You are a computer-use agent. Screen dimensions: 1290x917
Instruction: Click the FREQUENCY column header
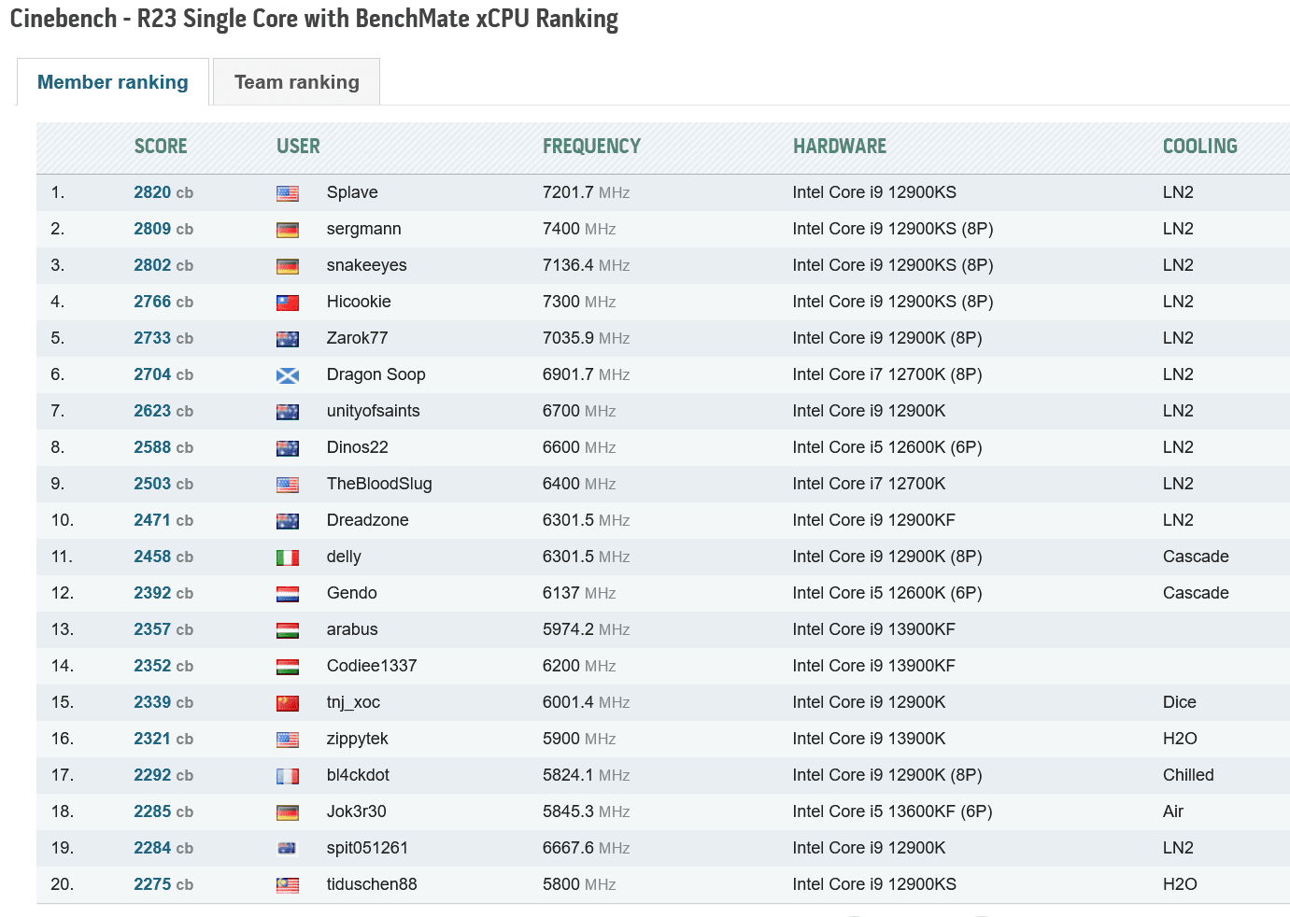tap(591, 147)
